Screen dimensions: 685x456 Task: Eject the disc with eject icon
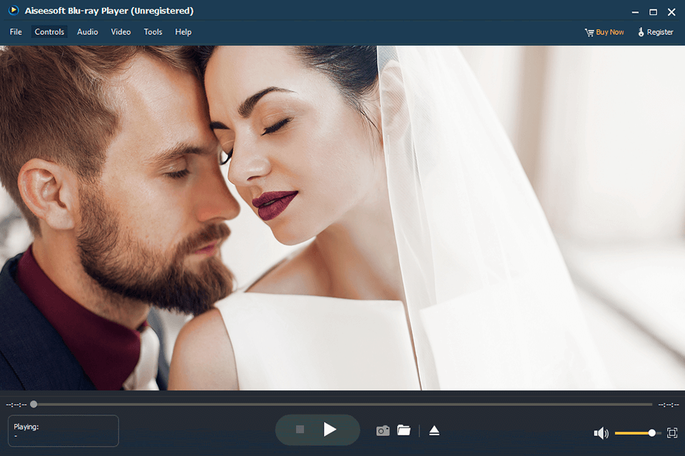click(434, 430)
